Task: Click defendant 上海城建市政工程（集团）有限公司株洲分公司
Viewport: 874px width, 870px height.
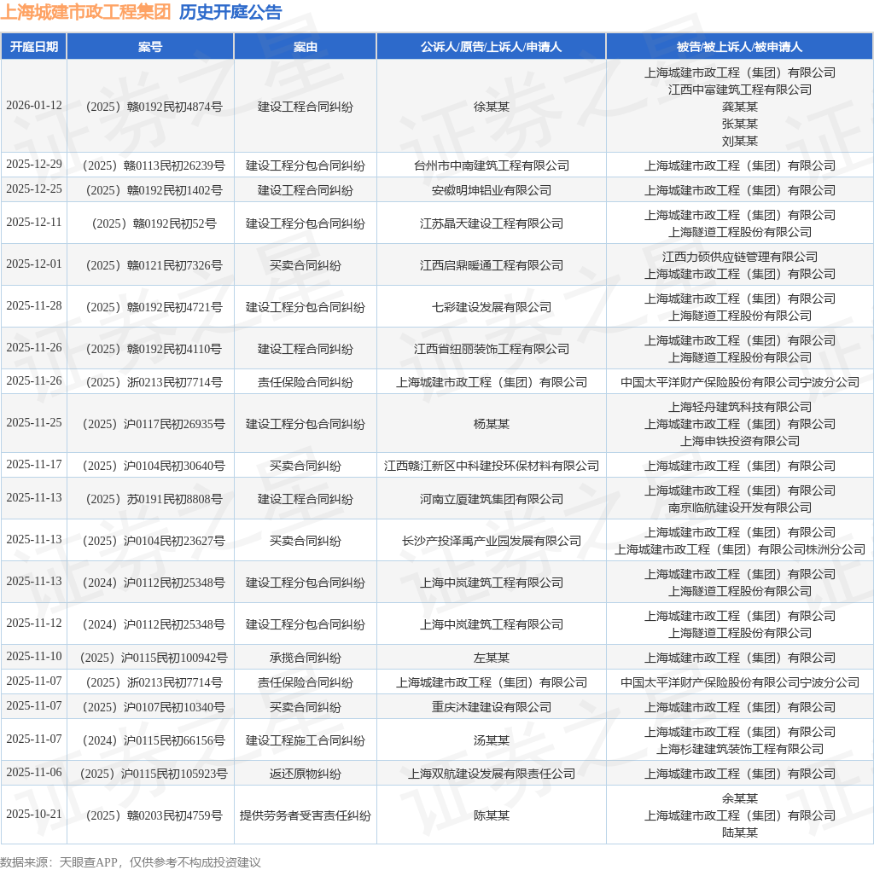Action: (740, 549)
